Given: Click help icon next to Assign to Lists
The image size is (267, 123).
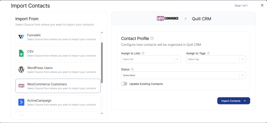Looking at the screenshot, I should pyautogui.click(x=143, y=53).
